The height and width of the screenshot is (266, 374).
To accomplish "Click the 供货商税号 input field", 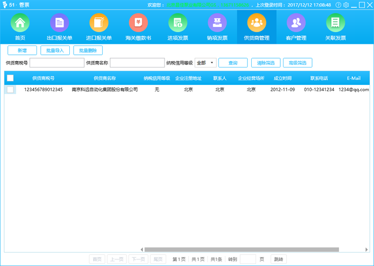I will pyautogui.click(x=57, y=63).
